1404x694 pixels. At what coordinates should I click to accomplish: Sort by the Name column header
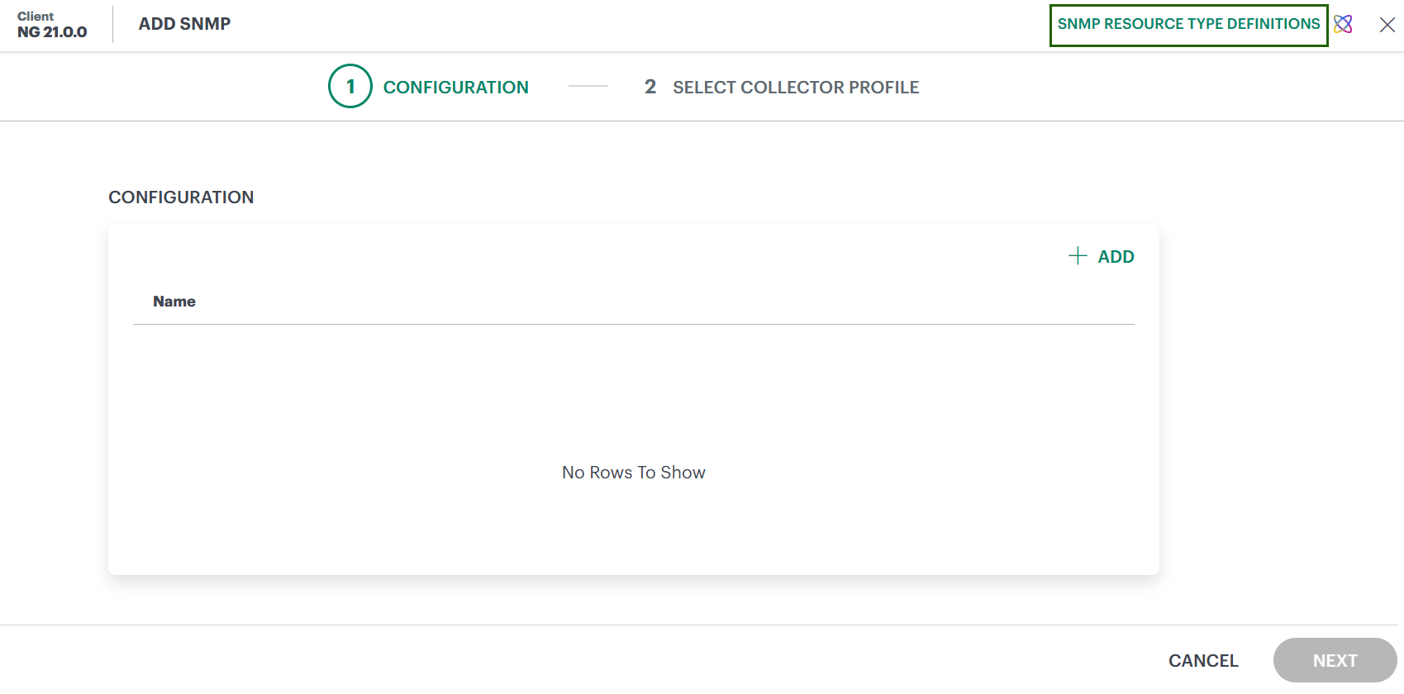pyautogui.click(x=174, y=302)
